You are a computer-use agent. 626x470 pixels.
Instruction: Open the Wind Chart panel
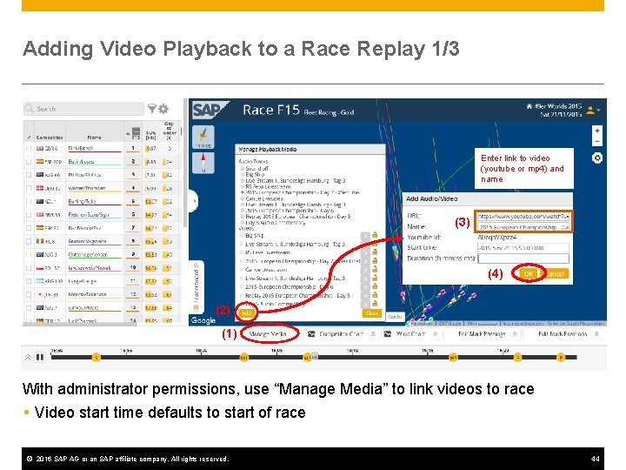click(x=410, y=333)
